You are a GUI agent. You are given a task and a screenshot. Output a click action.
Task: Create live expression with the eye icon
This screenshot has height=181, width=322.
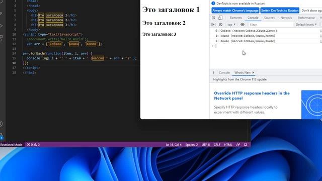(243, 25)
